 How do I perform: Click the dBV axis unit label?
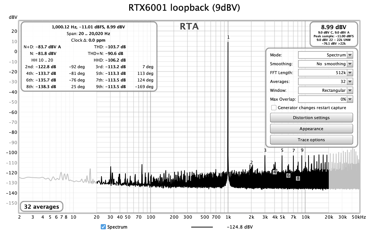coord(13,17)
